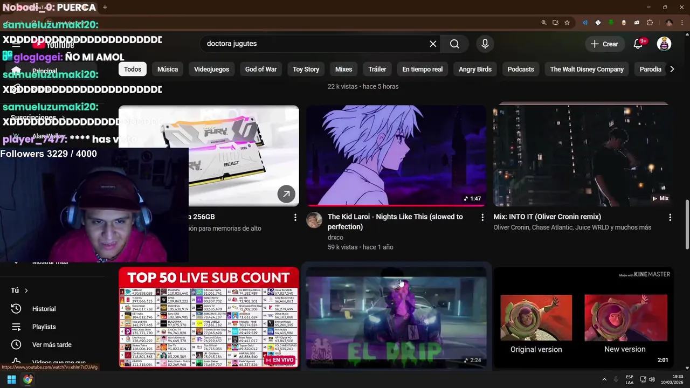Select The Walt Disney Company chip
The image size is (690, 388).
(x=586, y=69)
